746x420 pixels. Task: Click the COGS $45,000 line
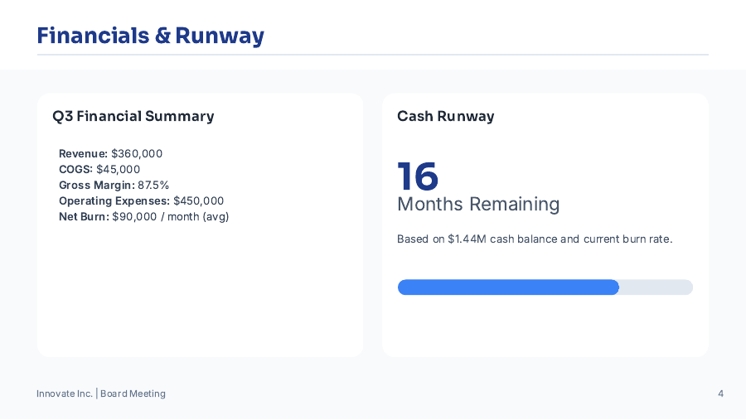click(99, 169)
